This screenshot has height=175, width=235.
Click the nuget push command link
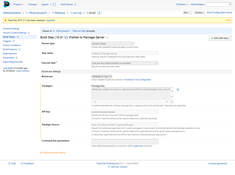click(x=138, y=146)
